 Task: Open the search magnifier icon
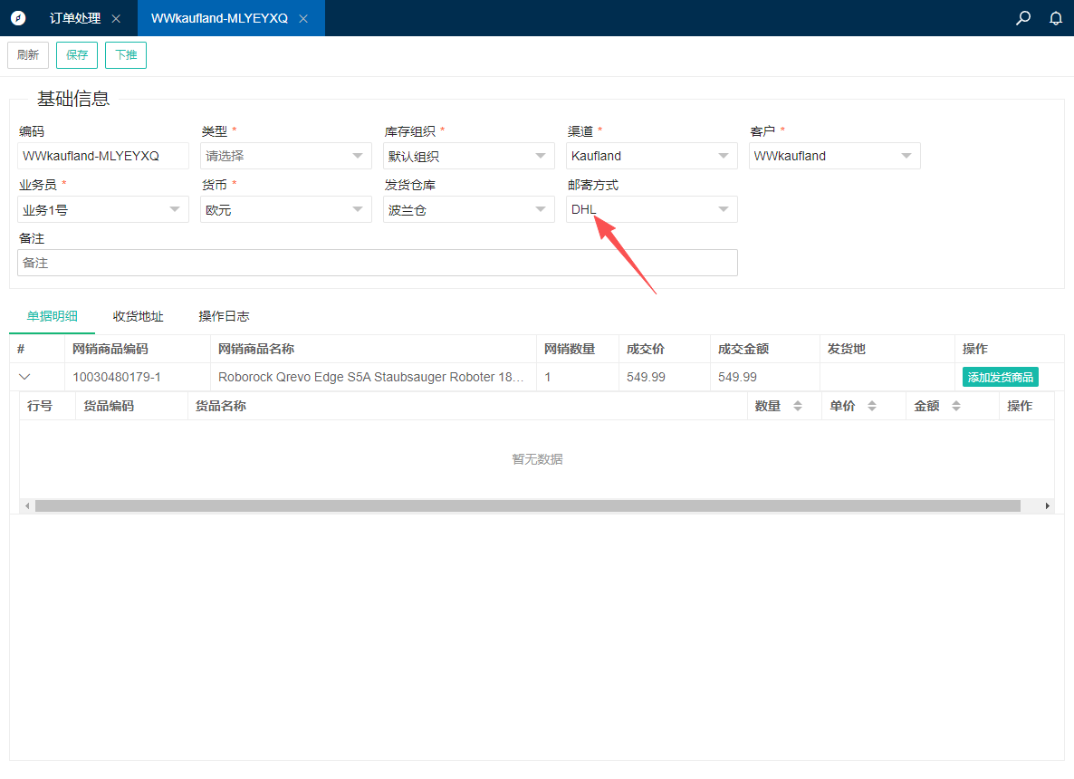[x=1023, y=18]
